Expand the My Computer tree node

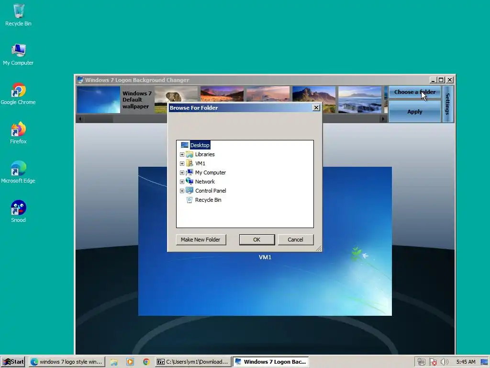182,172
